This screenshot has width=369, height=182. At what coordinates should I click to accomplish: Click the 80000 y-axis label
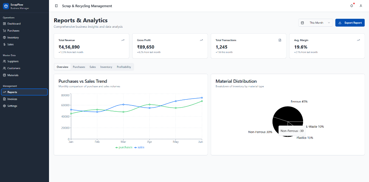pos(65,95)
